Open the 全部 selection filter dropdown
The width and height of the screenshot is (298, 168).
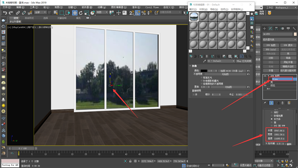point(40,12)
